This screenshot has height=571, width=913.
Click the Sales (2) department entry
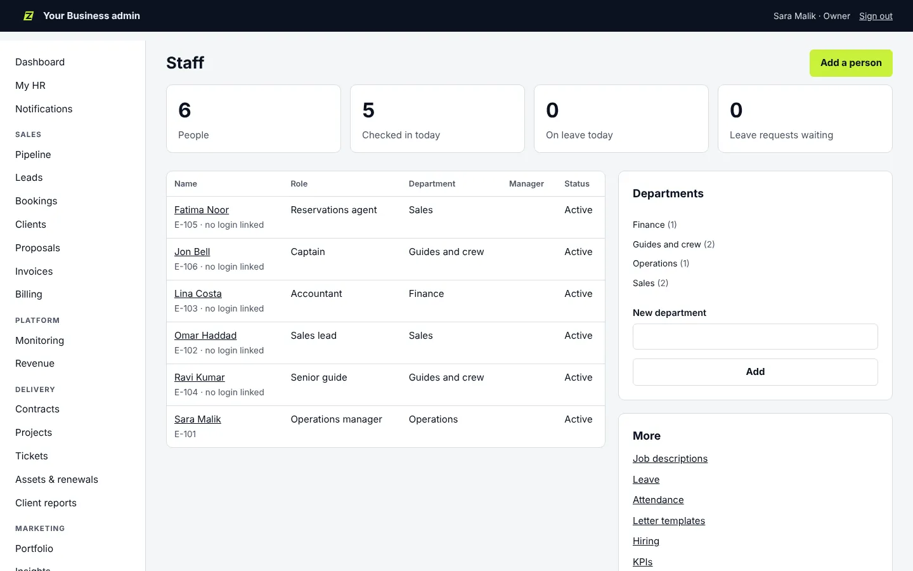[651, 283]
